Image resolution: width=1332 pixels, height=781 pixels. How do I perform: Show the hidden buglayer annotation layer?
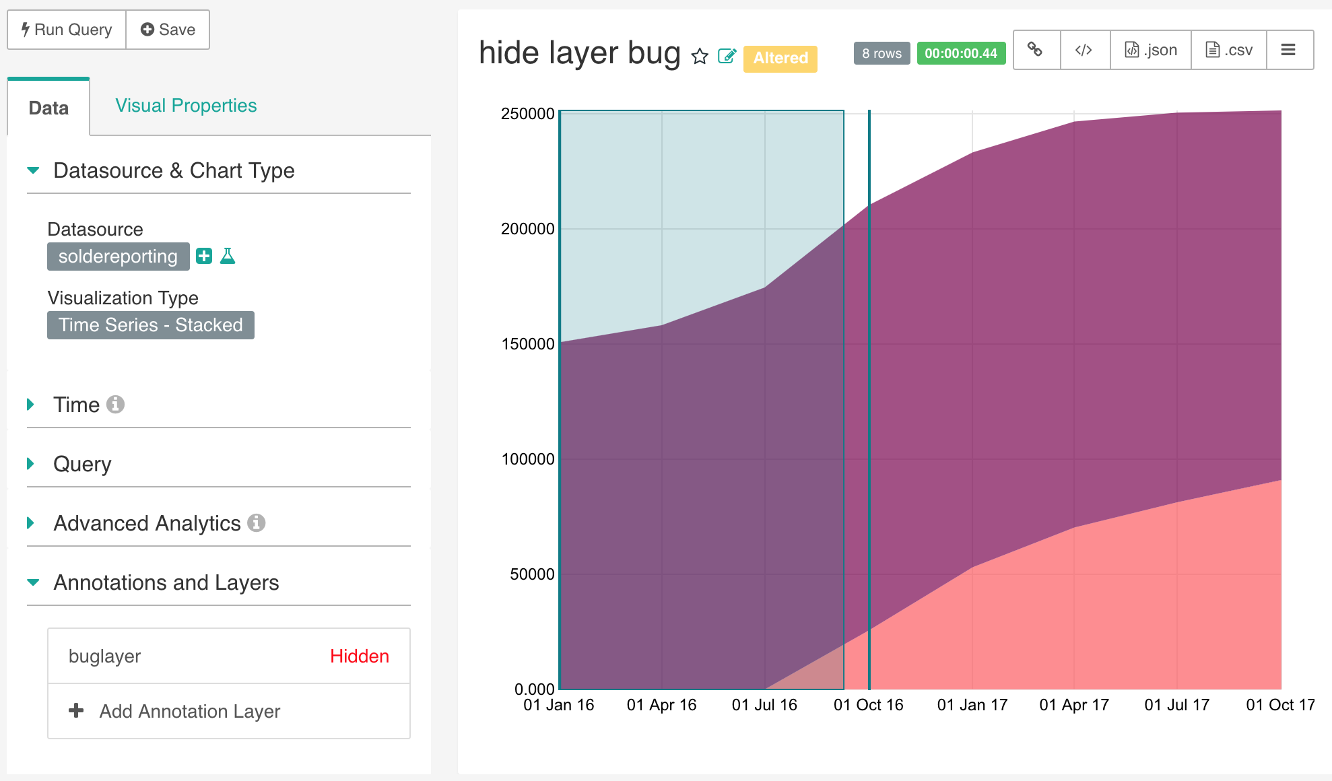pyautogui.click(x=360, y=655)
